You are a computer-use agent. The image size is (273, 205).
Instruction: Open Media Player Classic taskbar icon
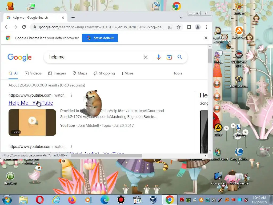pyautogui.click(x=137, y=200)
